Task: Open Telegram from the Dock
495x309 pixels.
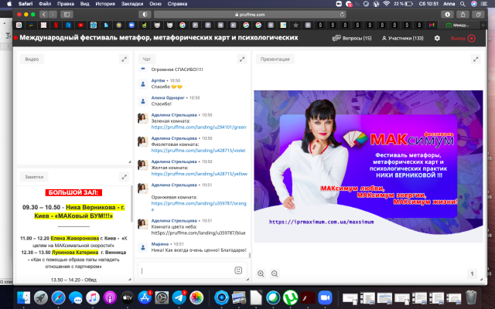Action: coord(179,297)
